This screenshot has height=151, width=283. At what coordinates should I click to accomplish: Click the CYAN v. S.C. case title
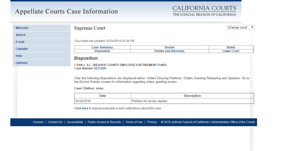[x=120, y=65]
